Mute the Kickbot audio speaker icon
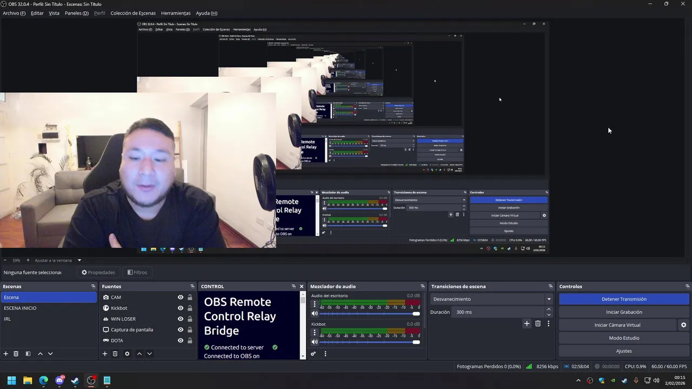The height and width of the screenshot is (389, 692). point(315,342)
